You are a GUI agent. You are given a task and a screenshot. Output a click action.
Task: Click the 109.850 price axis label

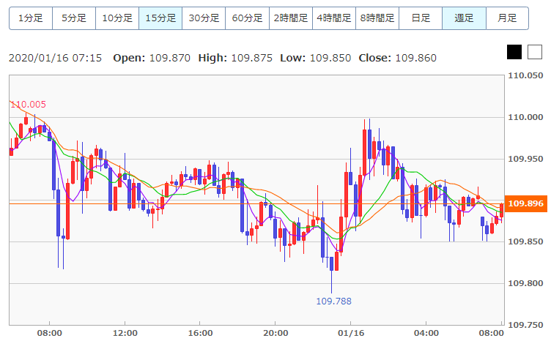click(525, 241)
